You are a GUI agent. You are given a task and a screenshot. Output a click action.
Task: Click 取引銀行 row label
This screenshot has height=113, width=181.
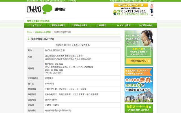tap(32, 94)
